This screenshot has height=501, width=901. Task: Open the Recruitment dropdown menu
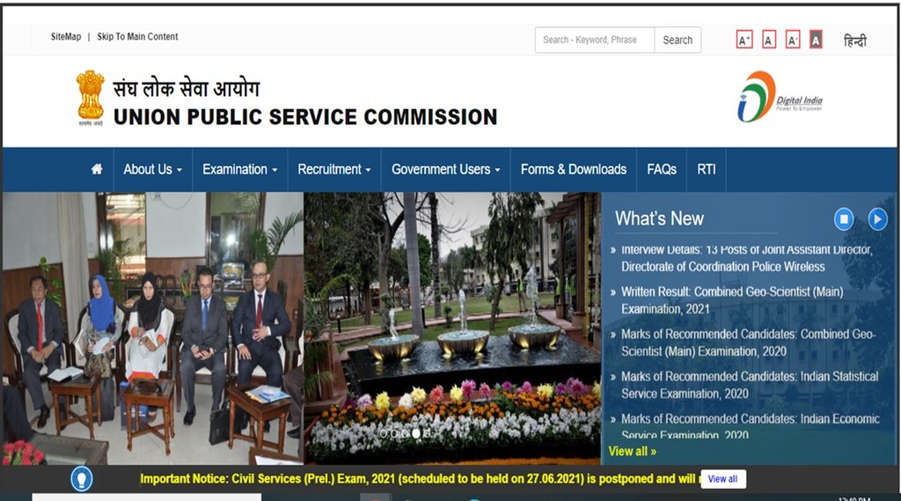333,169
